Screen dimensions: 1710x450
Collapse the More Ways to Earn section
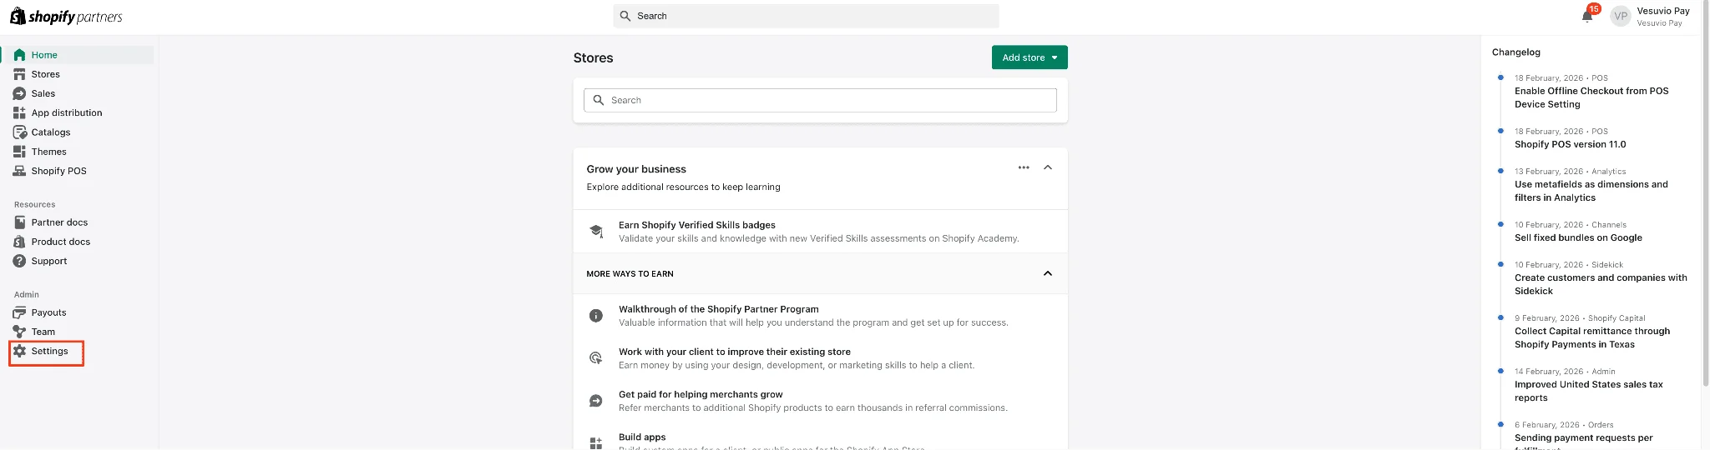[x=1048, y=273]
